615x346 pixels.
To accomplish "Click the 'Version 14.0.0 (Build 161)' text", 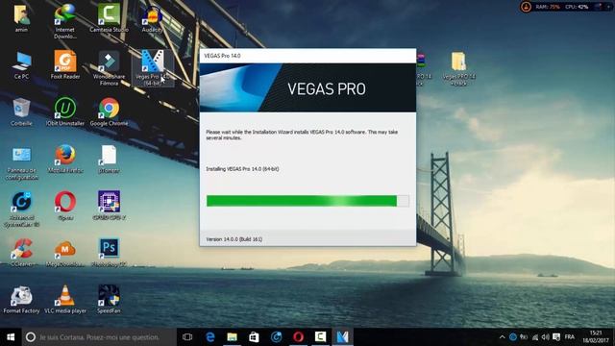I will (x=234, y=239).
